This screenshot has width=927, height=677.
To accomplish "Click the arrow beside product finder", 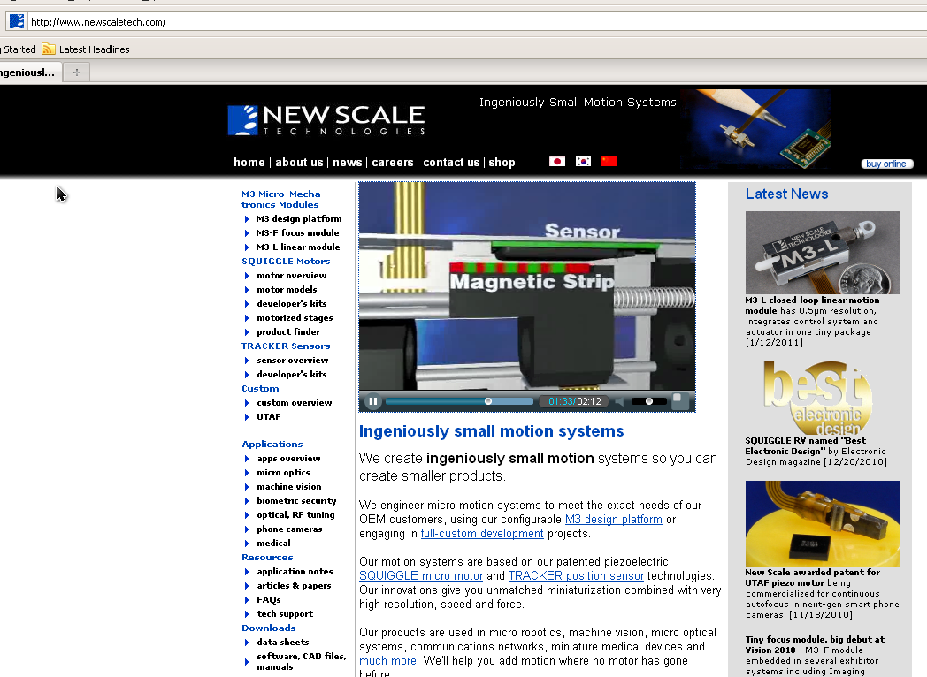I will [x=247, y=332].
